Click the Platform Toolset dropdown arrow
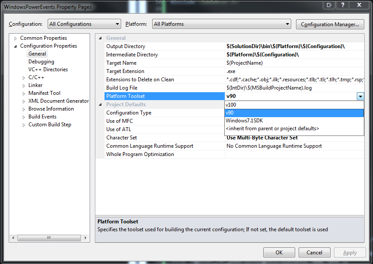373x264 pixels. pos(360,96)
